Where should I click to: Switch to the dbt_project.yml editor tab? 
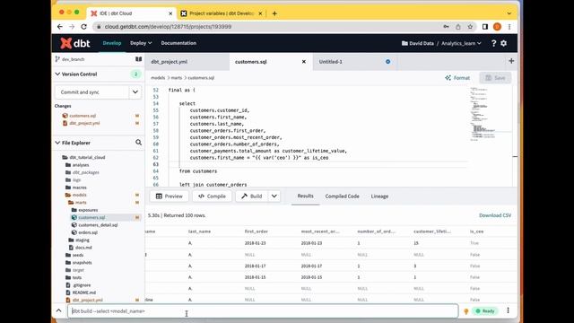187,62
